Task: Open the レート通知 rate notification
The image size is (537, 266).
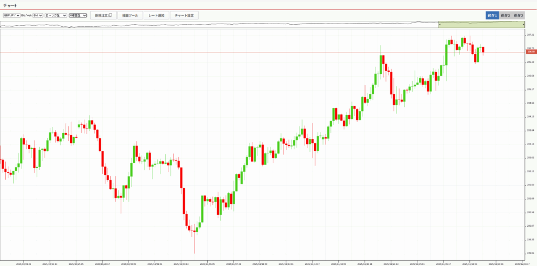Action: pyautogui.click(x=156, y=16)
